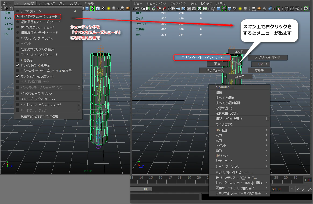Toggle the X-Ray Joints icon in right viewport
The image size is (313, 204).
[x=297, y=9]
